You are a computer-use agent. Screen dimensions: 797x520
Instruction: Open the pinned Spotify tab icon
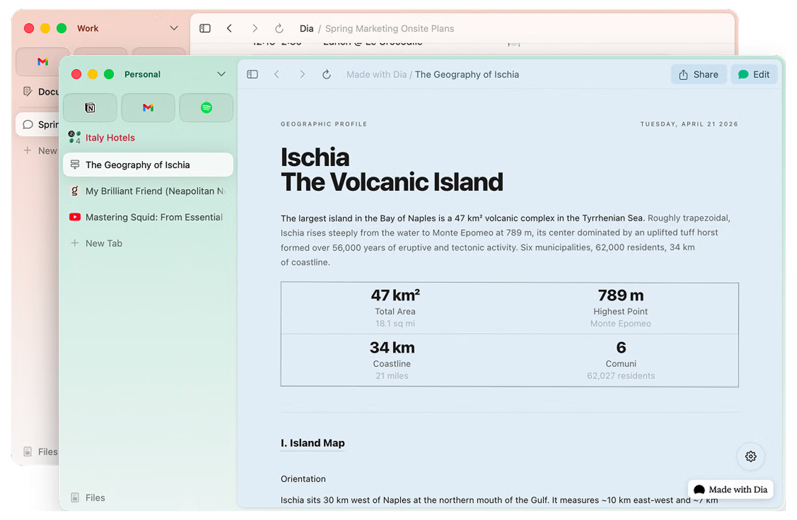pos(206,107)
